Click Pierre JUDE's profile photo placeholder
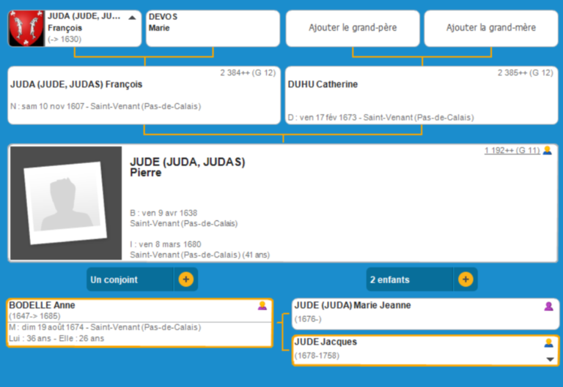563x387 pixels. click(x=66, y=203)
